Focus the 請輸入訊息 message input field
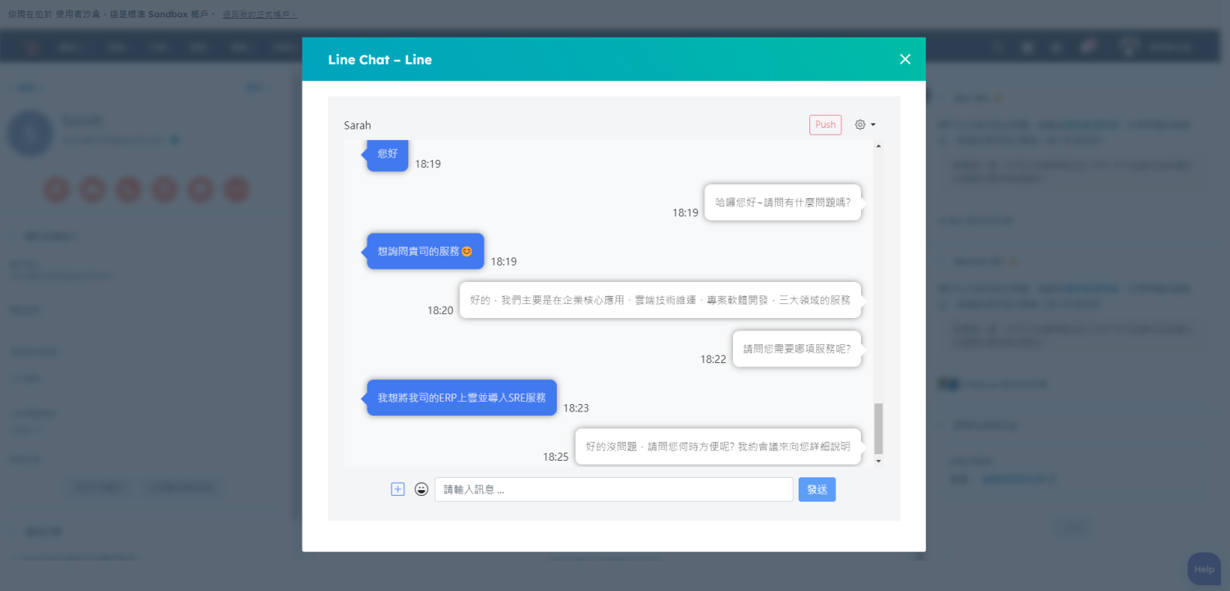Image resolution: width=1230 pixels, height=591 pixels. 613,489
